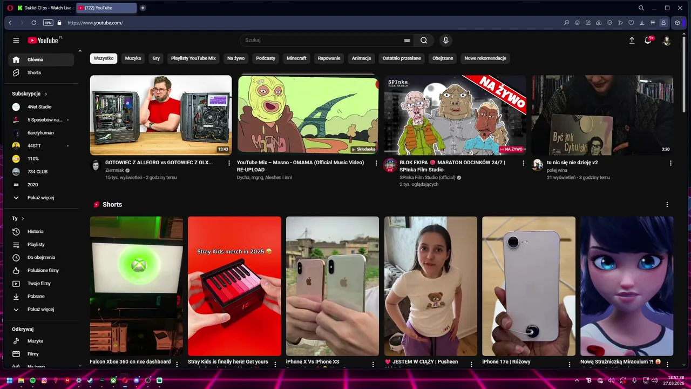Image resolution: width=691 pixels, height=389 pixels.
Task: Click the browser address bar URL
Action: (x=95, y=23)
